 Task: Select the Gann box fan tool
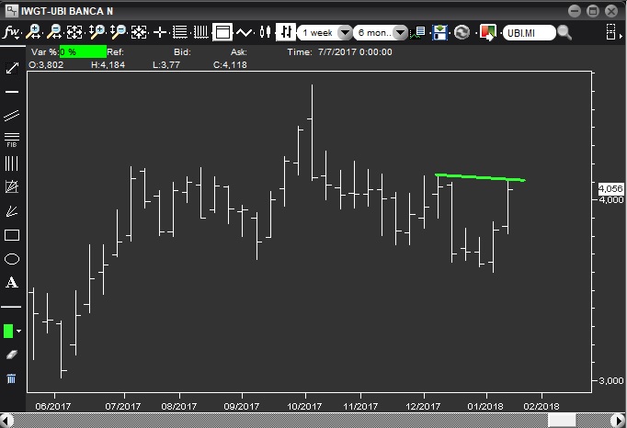(x=12, y=187)
